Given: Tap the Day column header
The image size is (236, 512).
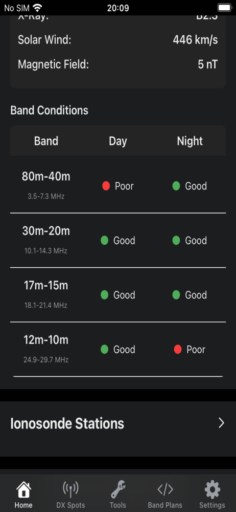Looking at the screenshot, I should coord(117,141).
